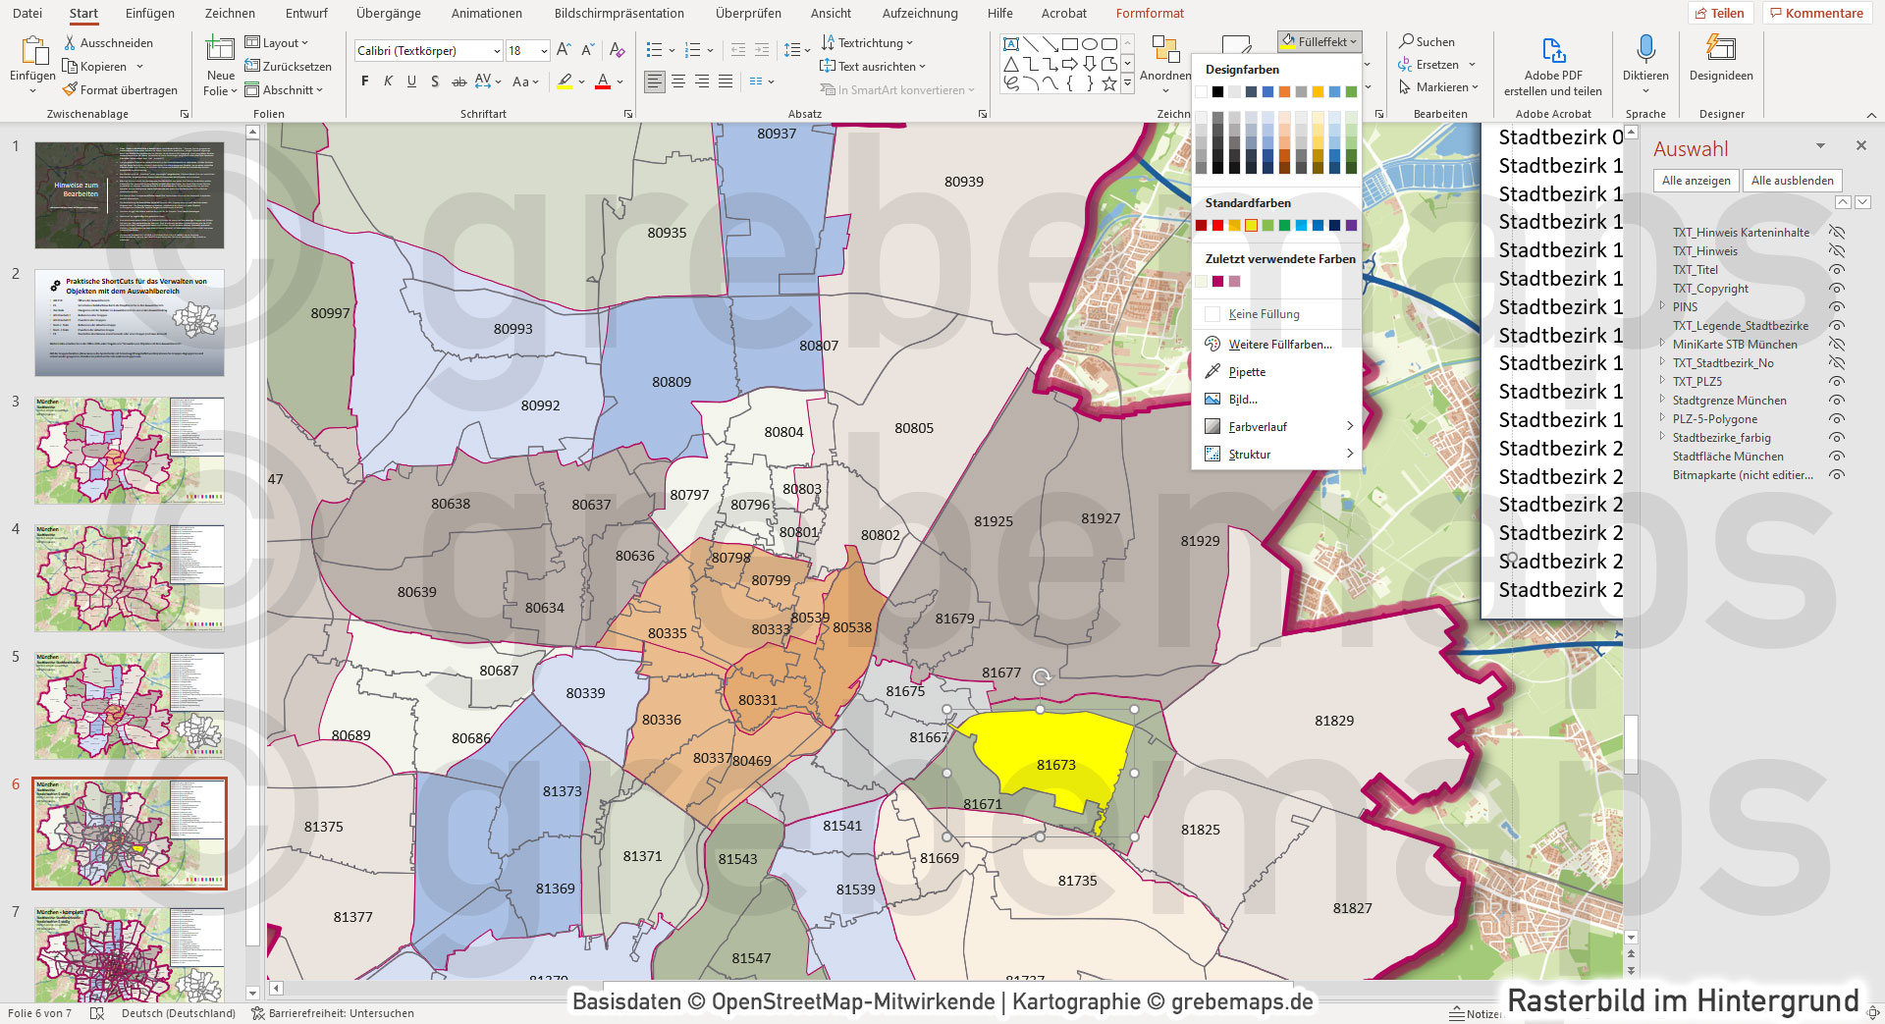
Task: Pick the yellow standard color swatch
Action: click(1250, 225)
